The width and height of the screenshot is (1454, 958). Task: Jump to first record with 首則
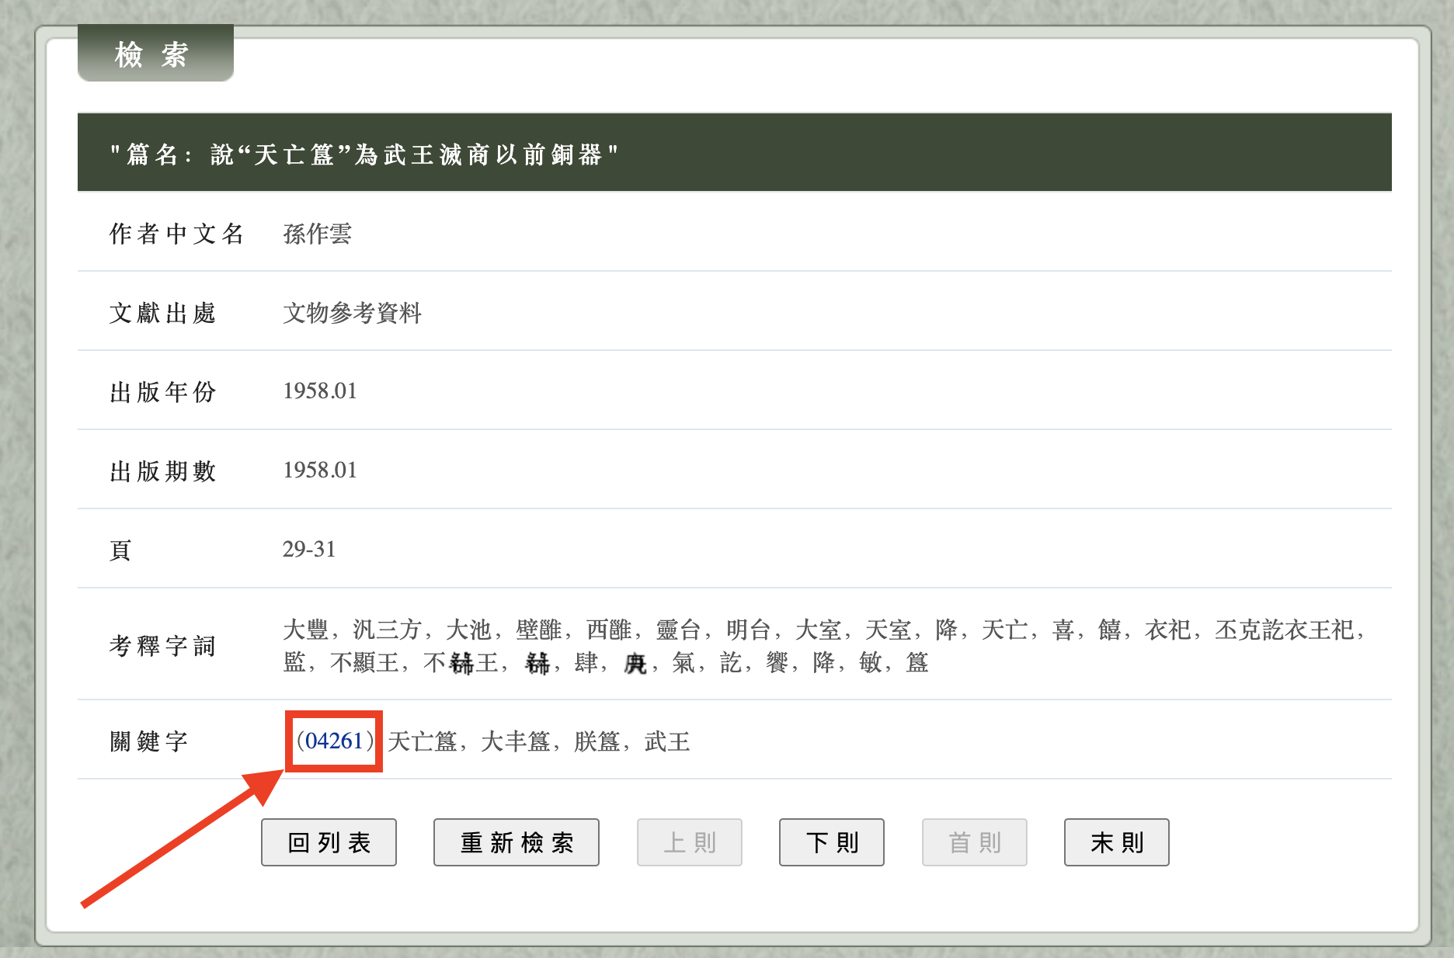(x=974, y=842)
